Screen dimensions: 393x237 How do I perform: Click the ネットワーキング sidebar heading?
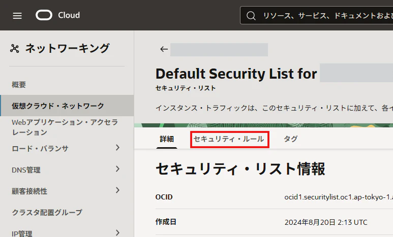pos(67,48)
